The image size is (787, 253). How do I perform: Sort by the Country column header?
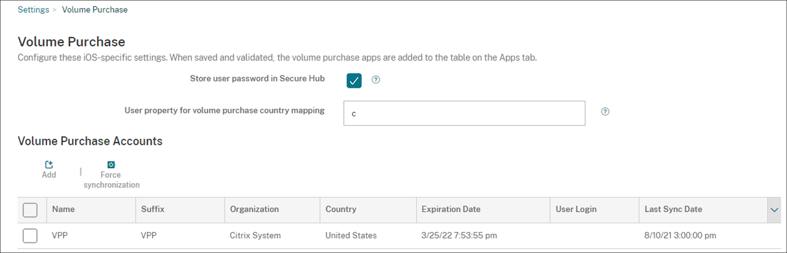tap(340, 209)
